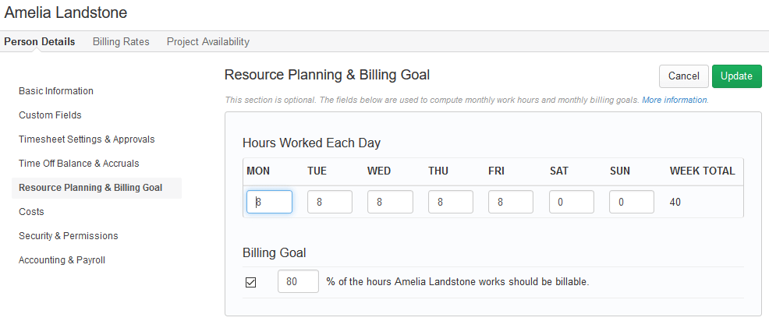Image resolution: width=769 pixels, height=321 pixels.
Task: Switch to the Project Availability tab
Action: (208, 41)
